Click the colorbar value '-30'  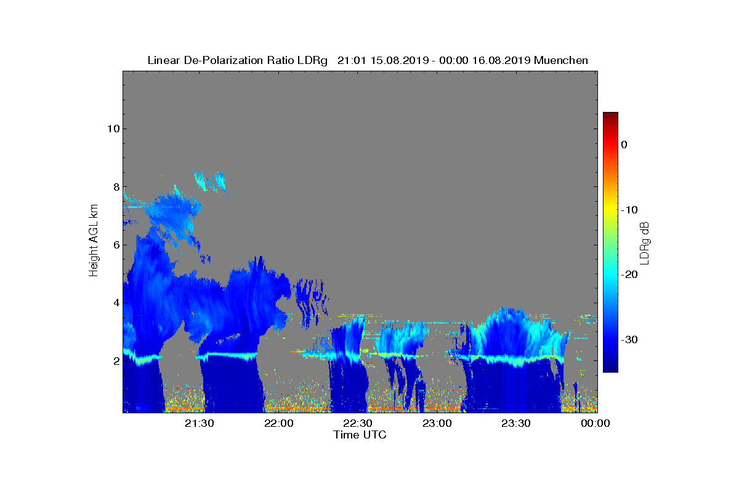click(629, 340)
